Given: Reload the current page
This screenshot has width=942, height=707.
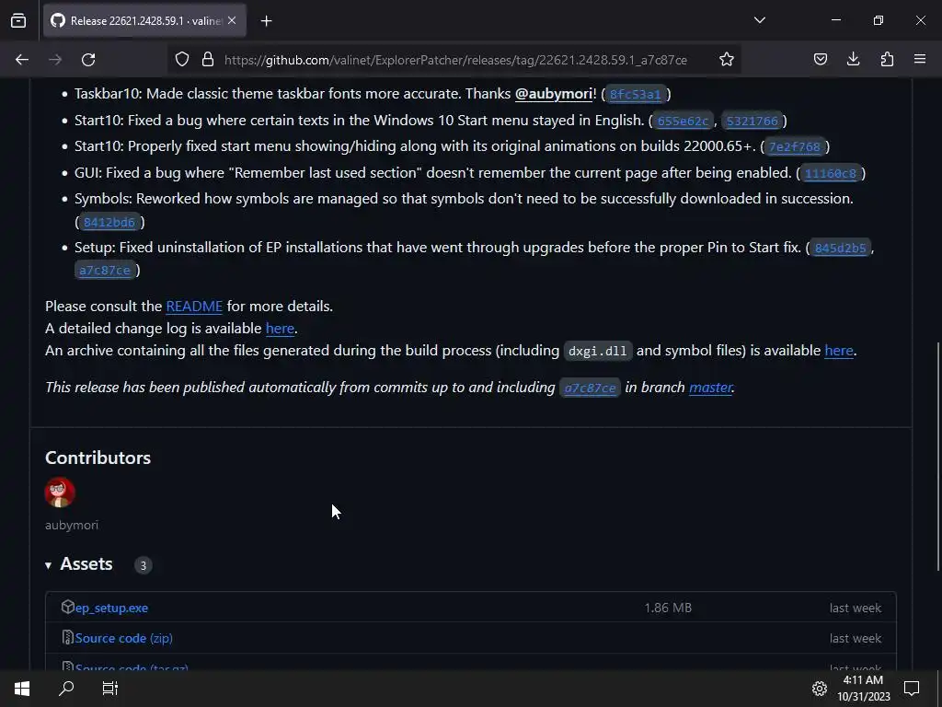Looking at the screenshot, I should pos(88,60).
